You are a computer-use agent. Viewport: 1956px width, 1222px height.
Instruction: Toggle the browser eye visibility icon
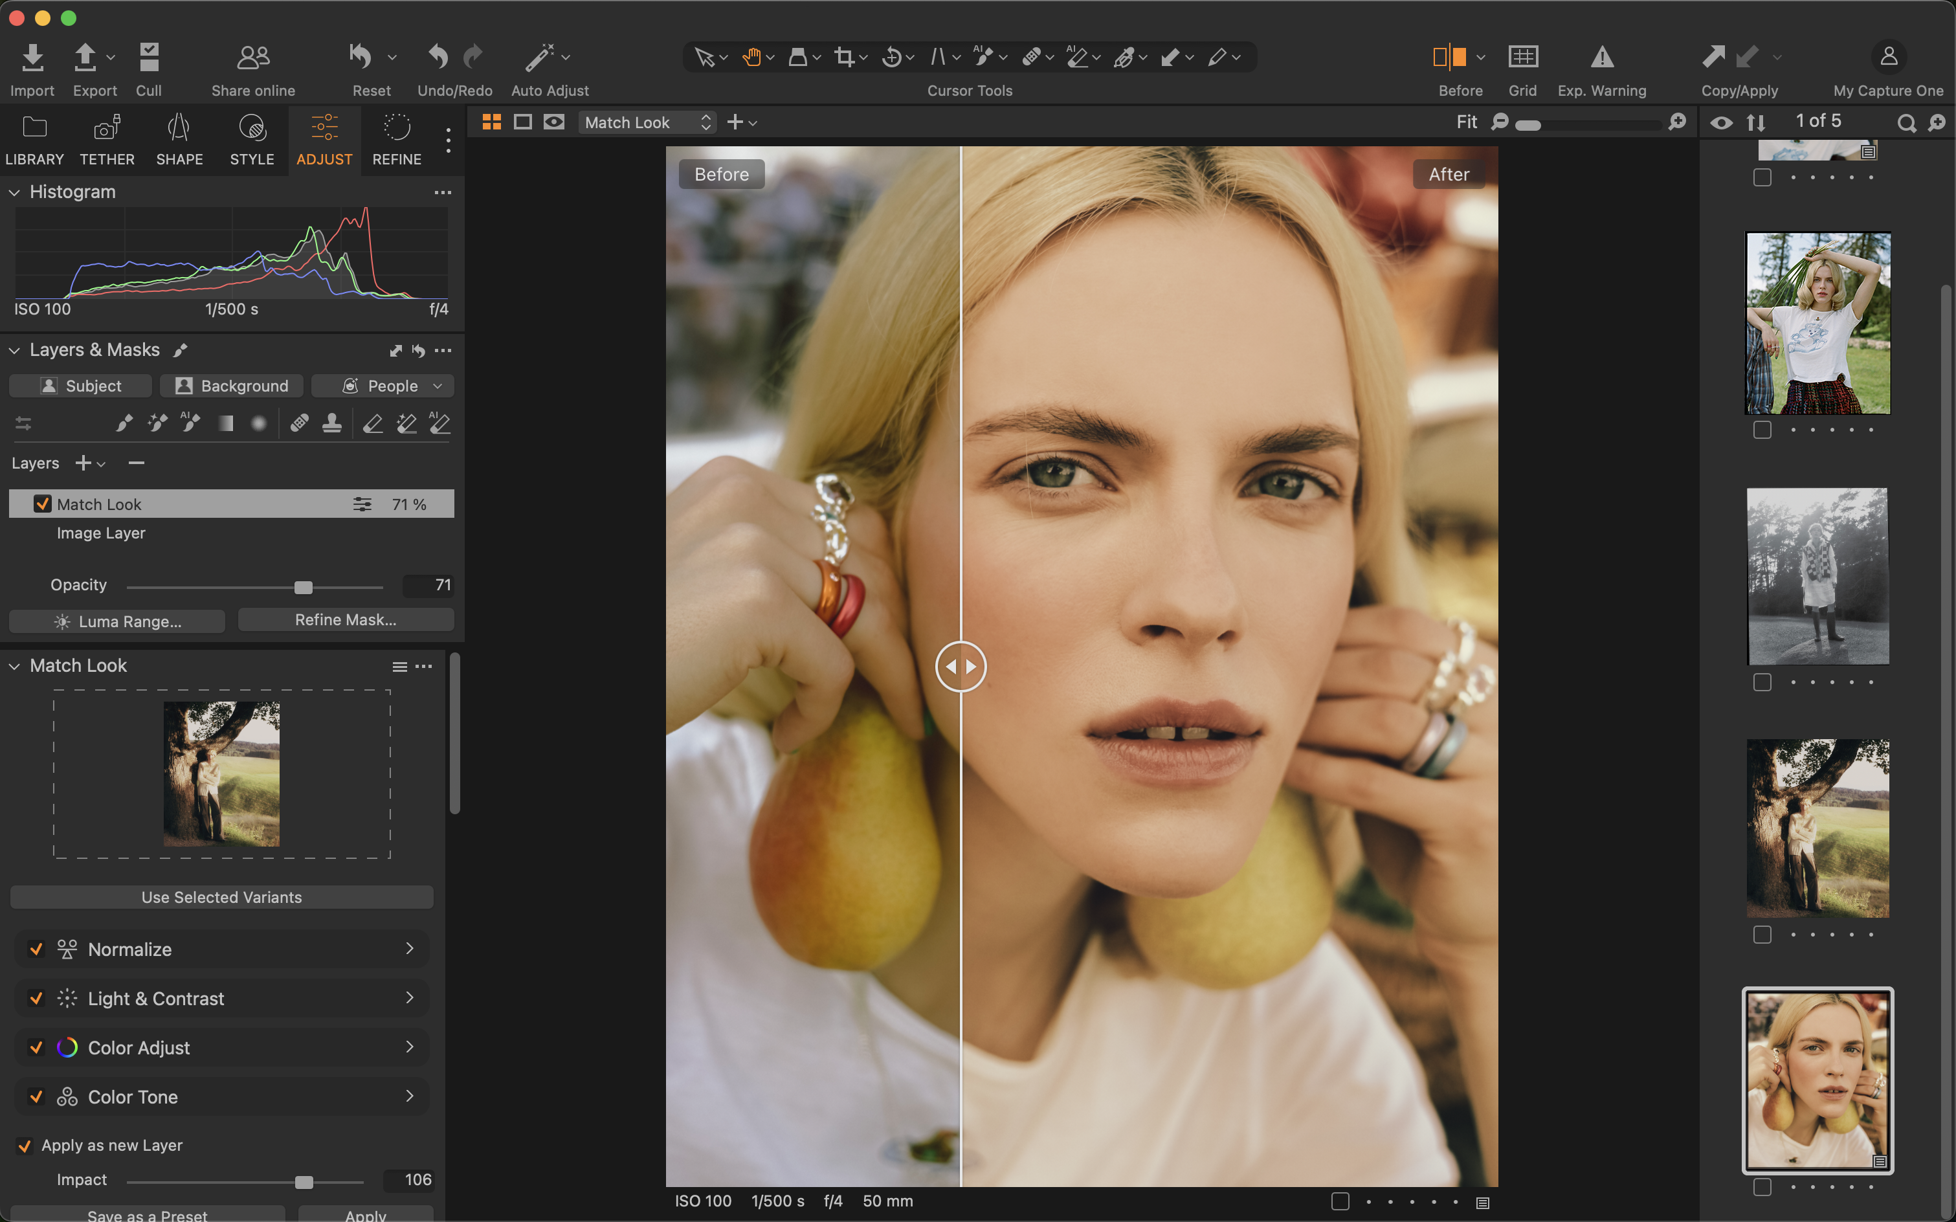pos(1722,123)
